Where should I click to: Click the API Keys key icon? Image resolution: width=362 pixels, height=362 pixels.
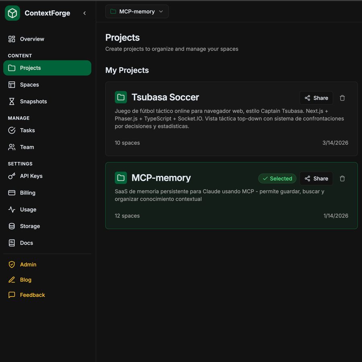coord(12,176)
